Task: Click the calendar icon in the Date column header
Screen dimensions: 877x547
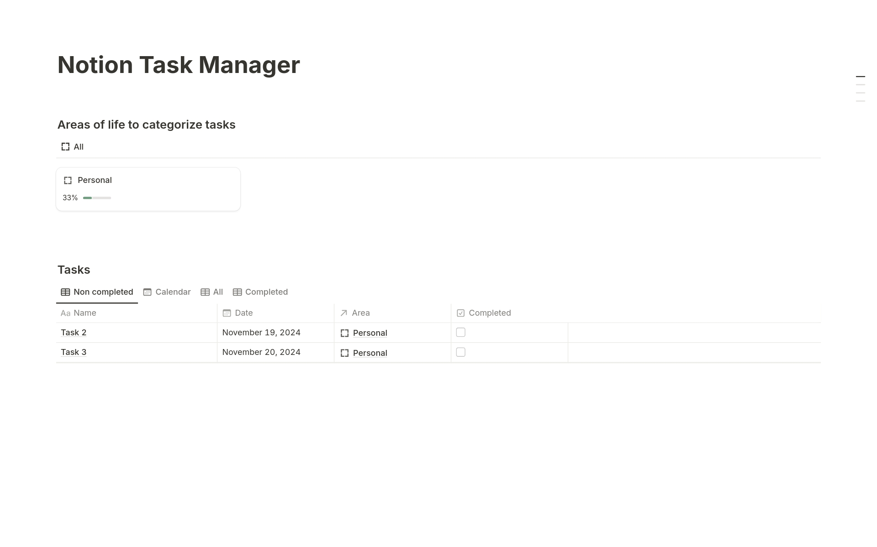Action: click(227, 313)
